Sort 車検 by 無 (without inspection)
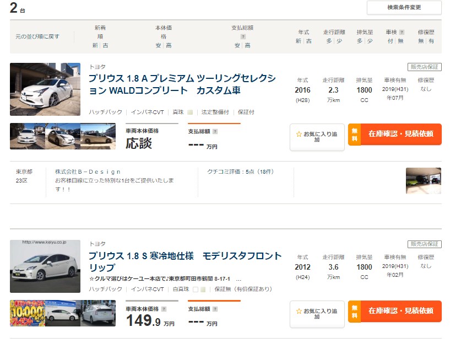The width and height of the screenshot is (461, 343). tap(400, 41)
